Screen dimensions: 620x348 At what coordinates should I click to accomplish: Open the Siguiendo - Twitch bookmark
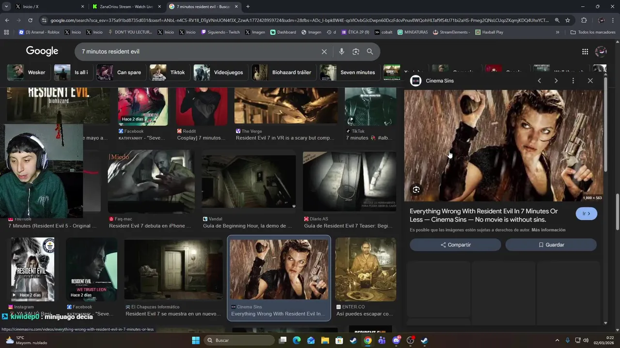tap(220, 32)
